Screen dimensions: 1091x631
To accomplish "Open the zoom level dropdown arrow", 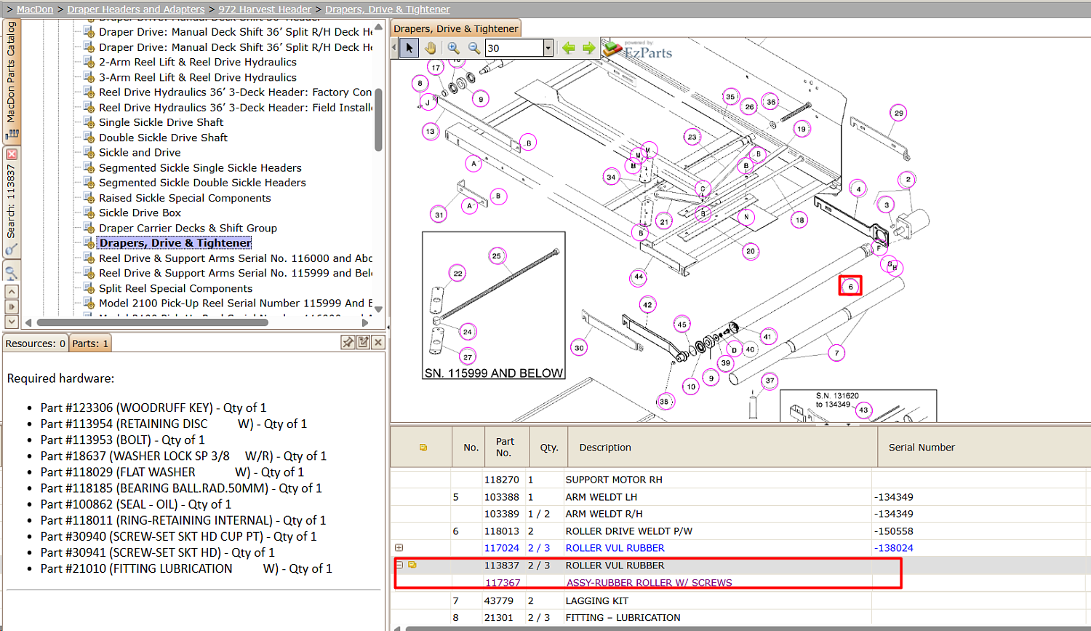I will tap(548, 48).
